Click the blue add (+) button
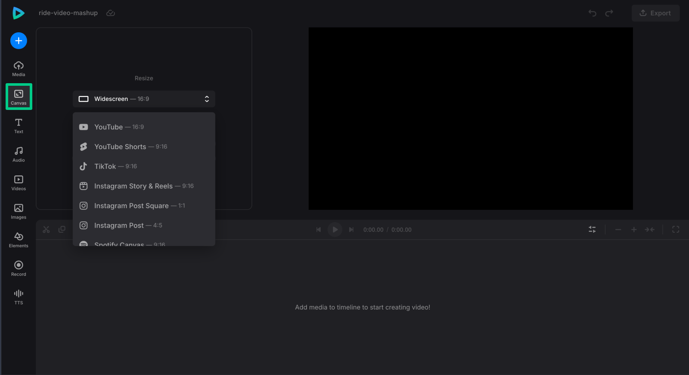This screenshot has width=689, height=375. pyautogui.click(x=19, y=41)
